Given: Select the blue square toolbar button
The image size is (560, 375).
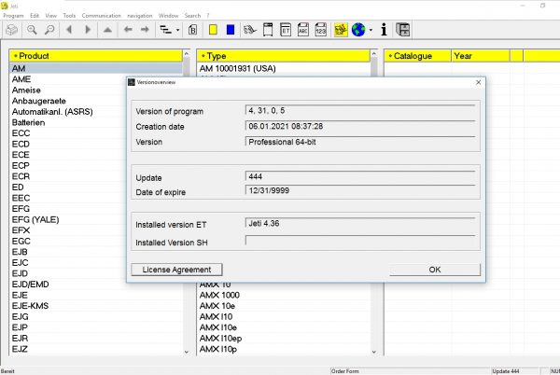Looking at the screenshot, I should click(x=231, y=30).
